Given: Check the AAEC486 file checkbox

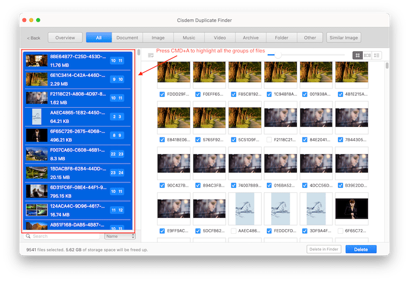Looking at the screenshot, I should pos(233,231).
